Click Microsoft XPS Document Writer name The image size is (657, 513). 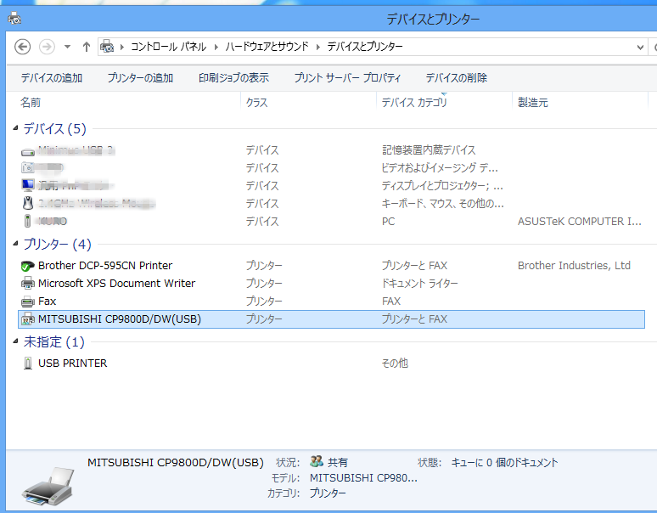(116, 284)
